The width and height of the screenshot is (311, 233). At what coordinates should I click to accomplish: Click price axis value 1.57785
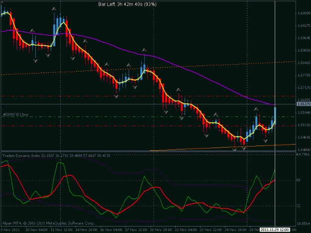304,75
